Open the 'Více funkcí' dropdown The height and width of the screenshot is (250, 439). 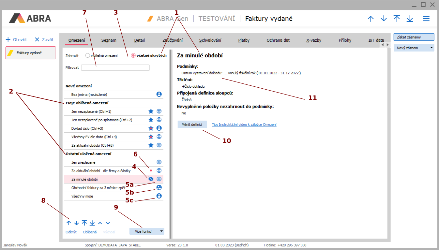(147, 231)
